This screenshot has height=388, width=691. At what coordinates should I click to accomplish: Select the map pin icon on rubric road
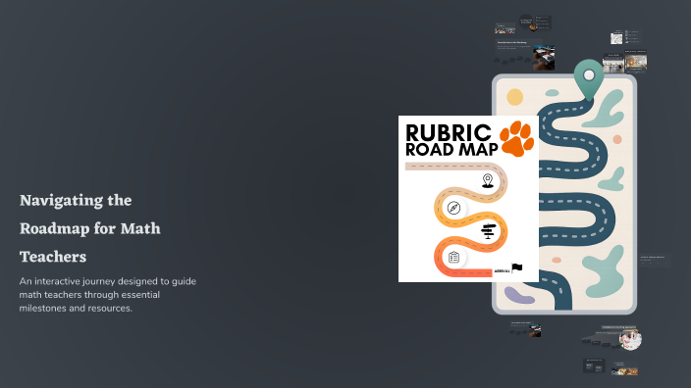pos(488,180)
